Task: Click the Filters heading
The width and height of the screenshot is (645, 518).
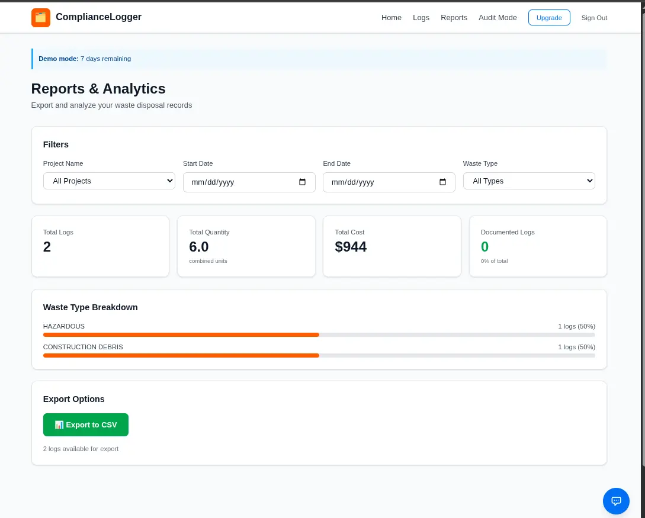Action: pyautogui.click(x=56, y=144)
